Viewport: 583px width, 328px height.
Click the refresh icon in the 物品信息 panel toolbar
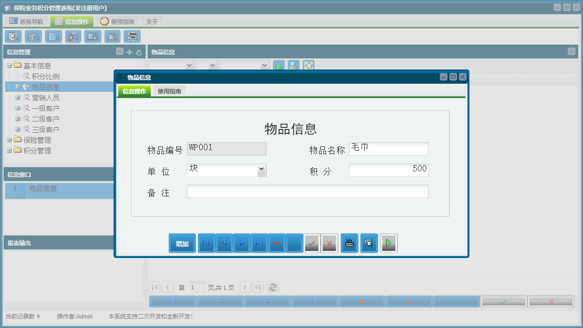308,65
